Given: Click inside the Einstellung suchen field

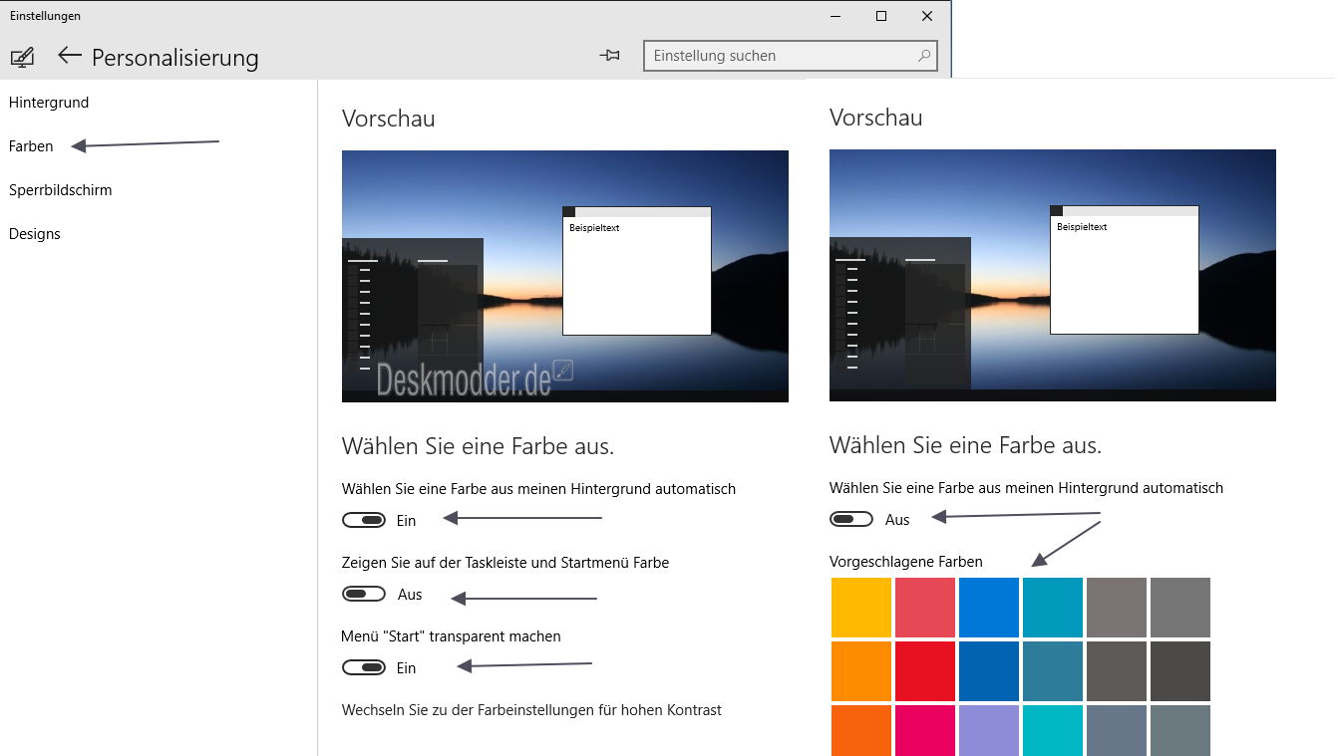Looking at the screenshot, I should [x=778, y=55].
